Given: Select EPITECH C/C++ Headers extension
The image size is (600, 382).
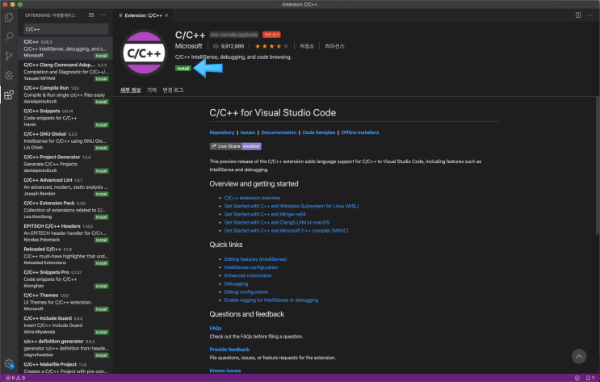Looking at the screenshot, I should coord(65,233).
